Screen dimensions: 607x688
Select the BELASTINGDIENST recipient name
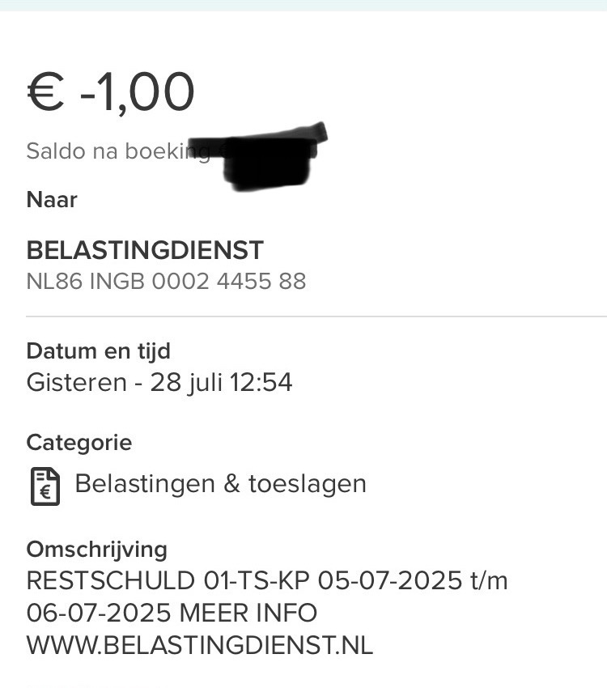(x=146, y=250)
